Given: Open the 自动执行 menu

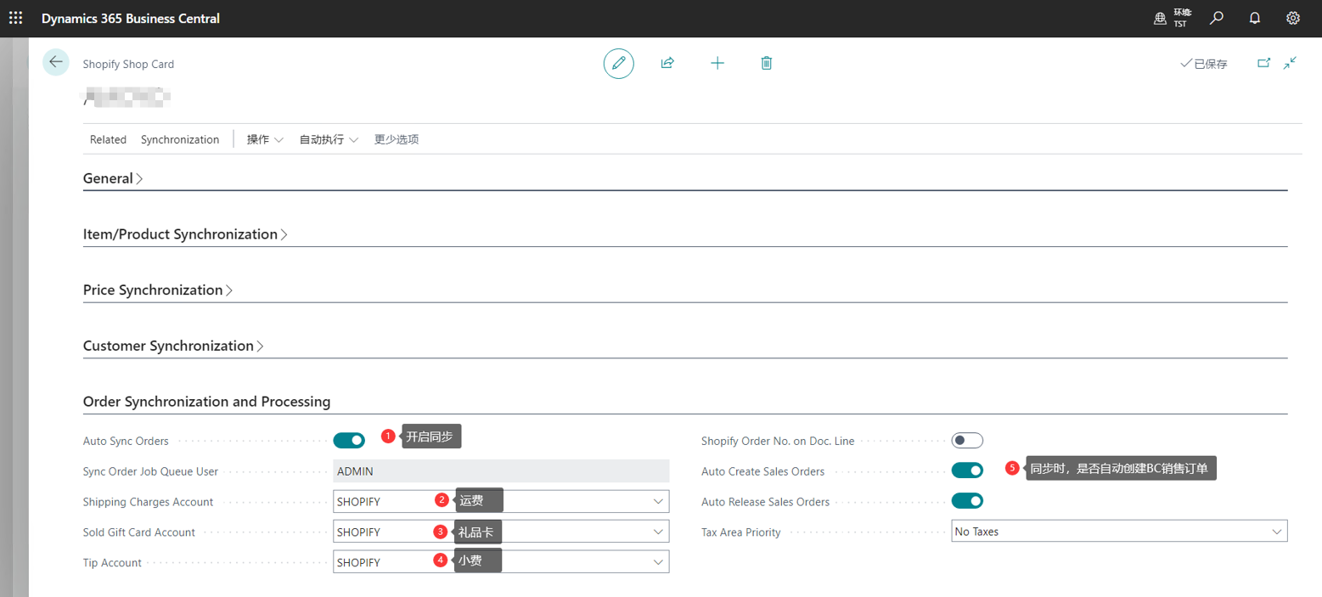Looking at the screenshot, I should 329,139.
